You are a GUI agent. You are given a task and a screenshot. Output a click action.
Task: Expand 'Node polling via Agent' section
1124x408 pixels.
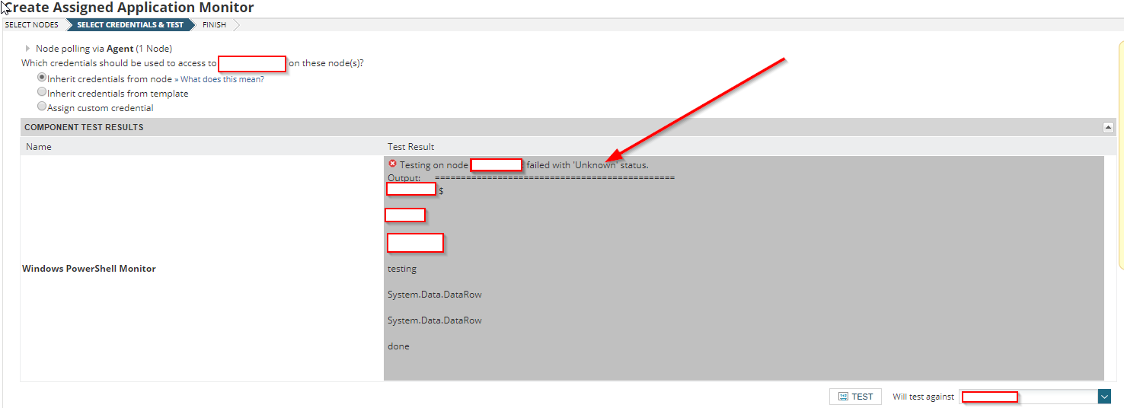click(x=28, y=49)
